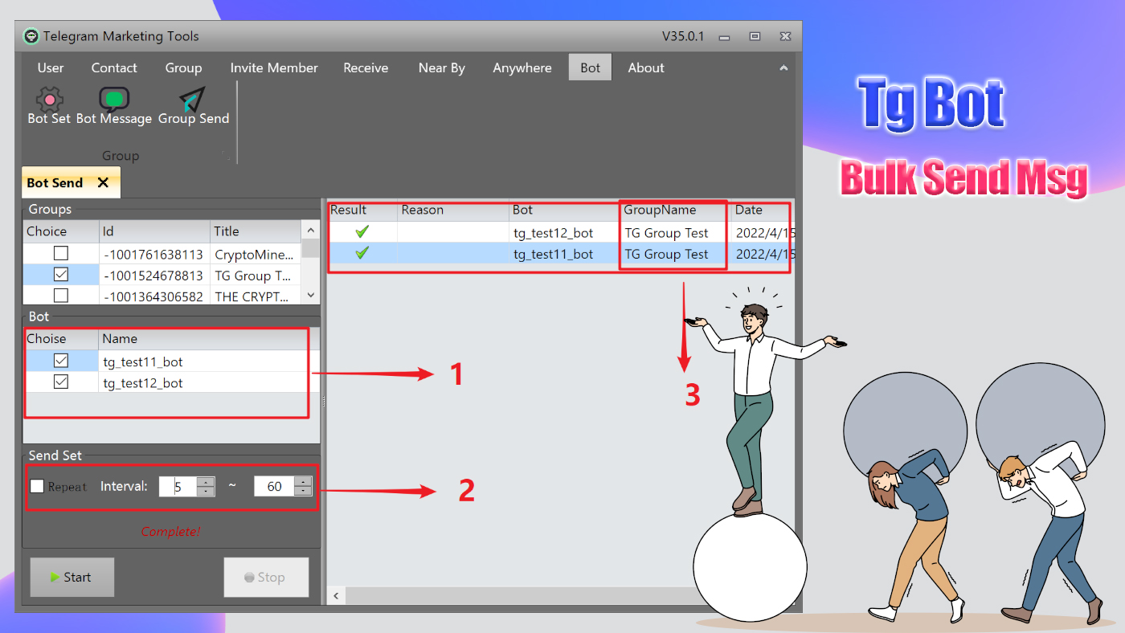This screenshot has height=633, width=1125.
Task: Open the Bot Message chat bubble tool
Action: (114, 107)
